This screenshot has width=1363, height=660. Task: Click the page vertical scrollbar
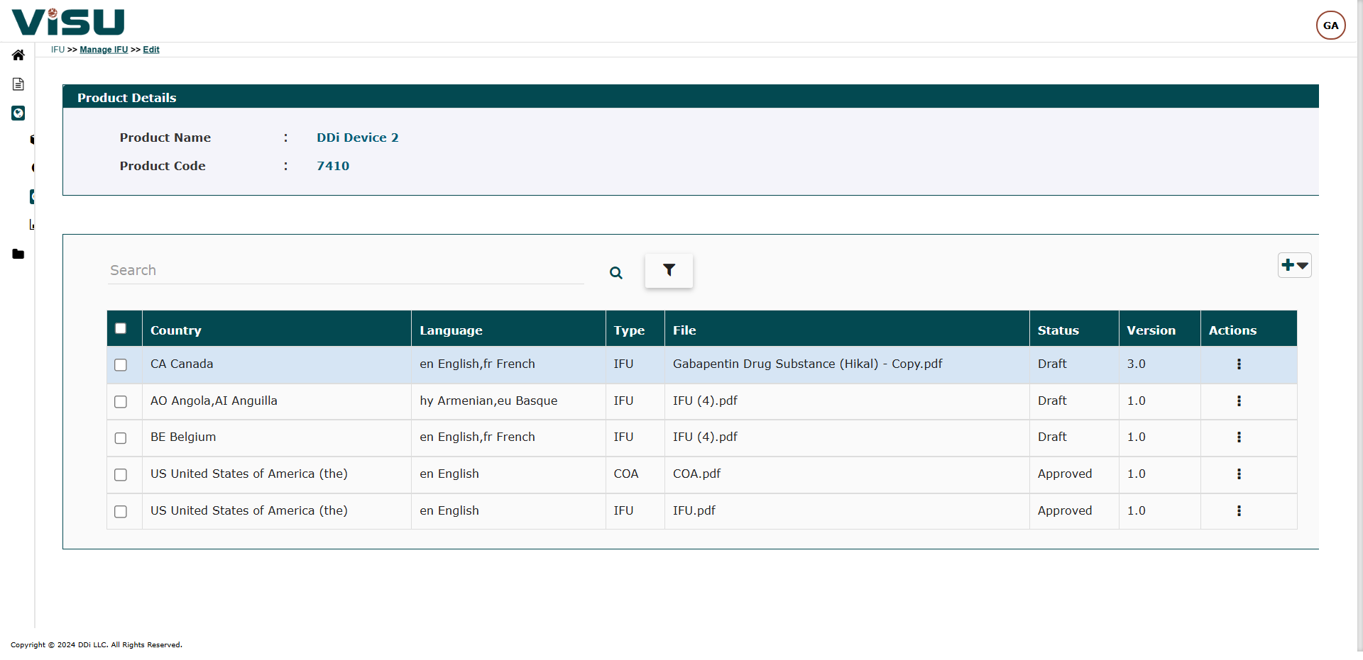click(1359, 326)
